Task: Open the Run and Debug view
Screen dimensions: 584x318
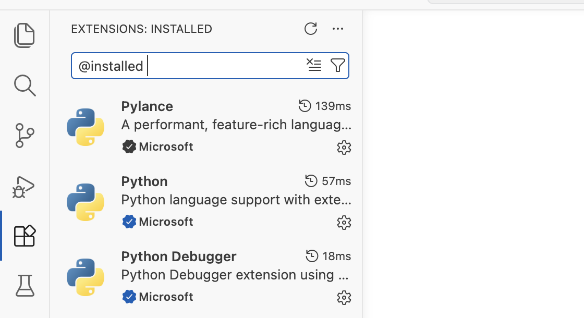Action: pyautogui.click(x=23, y=187)
